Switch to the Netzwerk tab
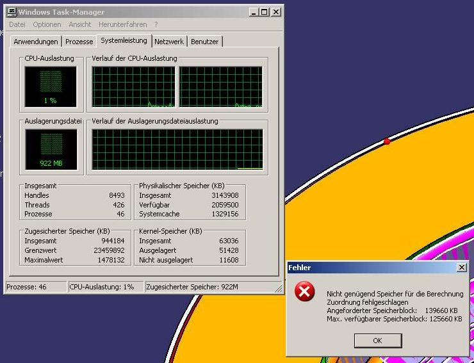Image resolution: width=474 pixels, height=363 pixels. click(169, 42)
